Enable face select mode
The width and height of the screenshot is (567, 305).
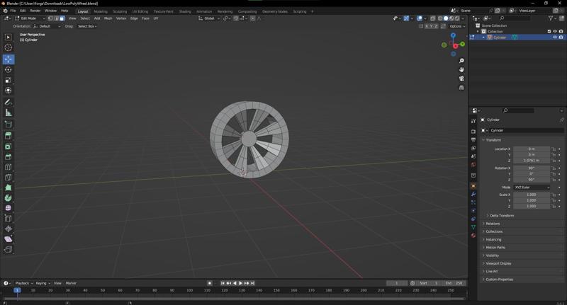pyautogui.click(x=62, y=18)
